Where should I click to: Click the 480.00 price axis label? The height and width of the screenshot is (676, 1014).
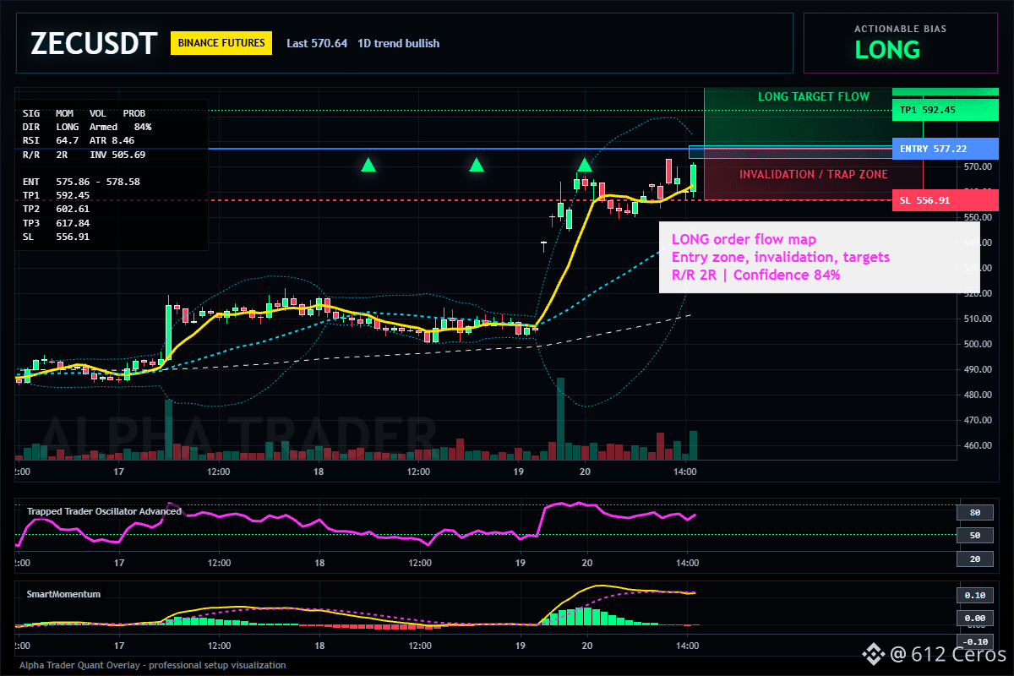point(979,395)
